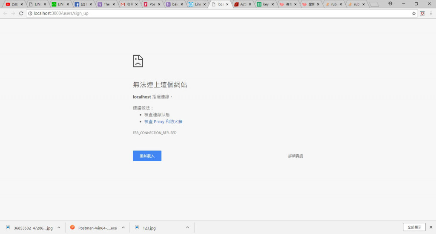The image size is (436, 234).
Task: Click the 詳細資訊 details link
Action: click(295, 156)
